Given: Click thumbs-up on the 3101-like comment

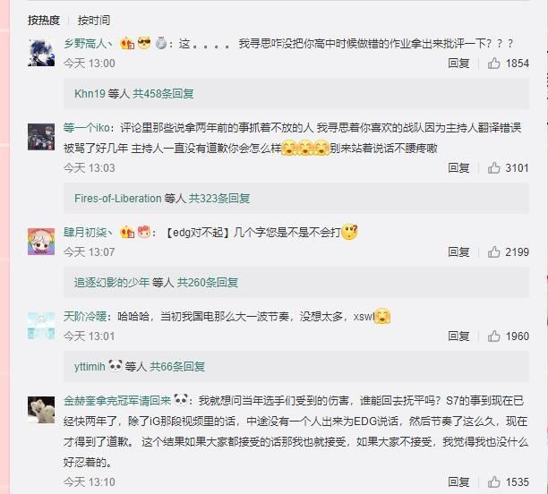Looking at the screenshot, I should pyautogui.click(x=494, y=168).
